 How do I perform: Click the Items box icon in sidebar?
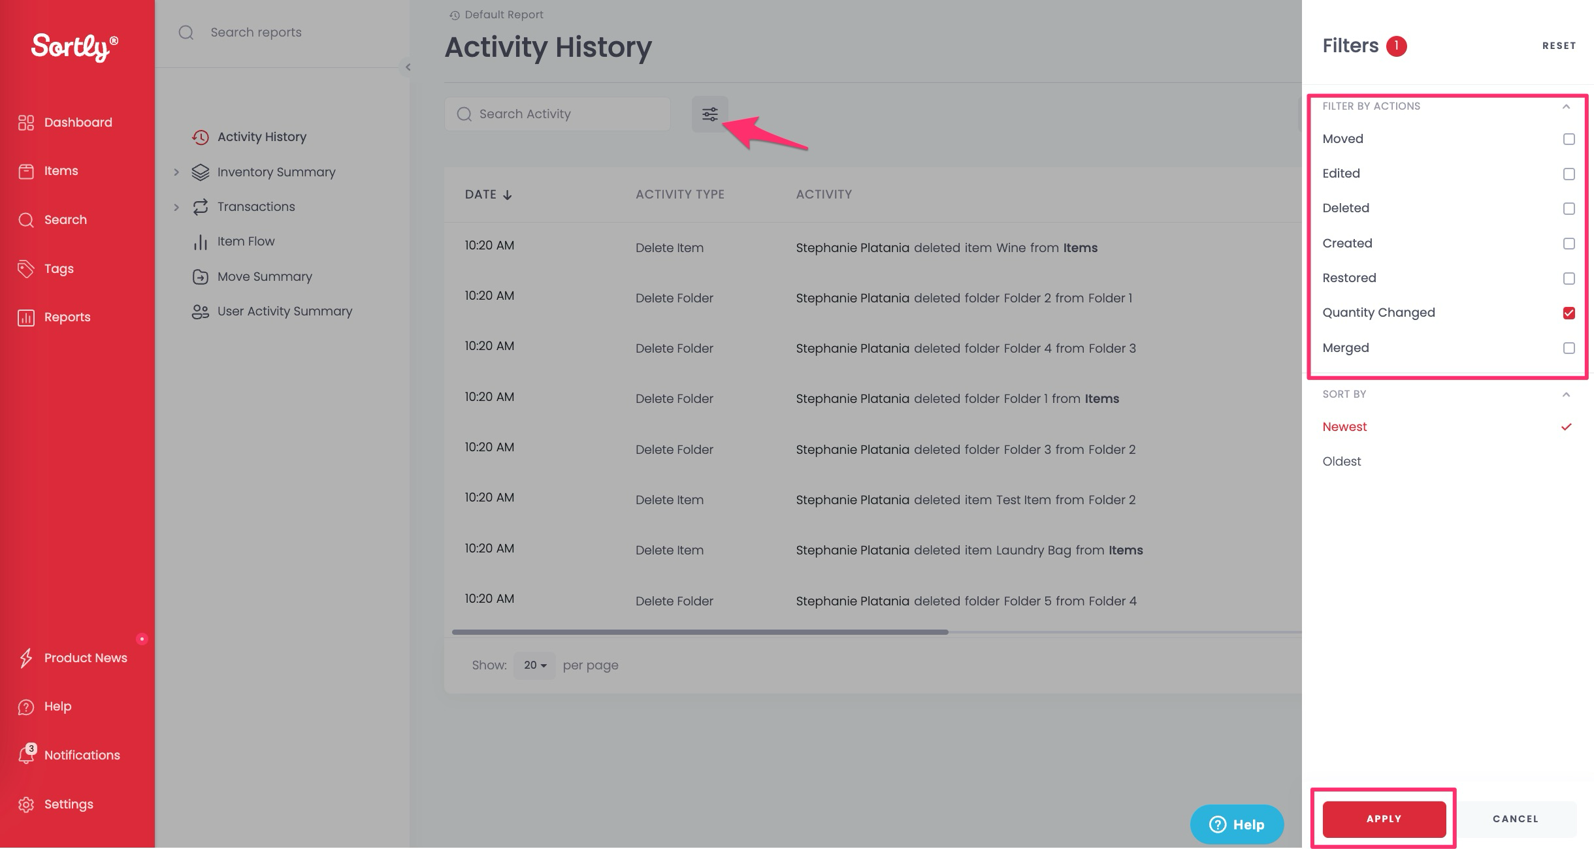pyautogui.click(x=26, y=170)
